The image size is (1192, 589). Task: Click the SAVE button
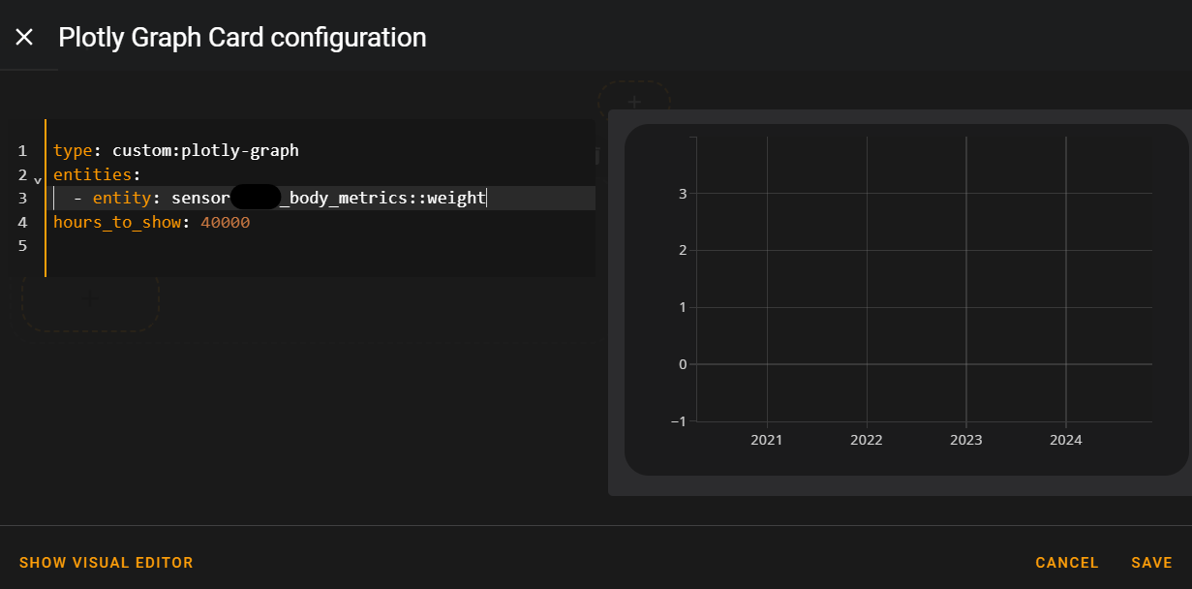1151,562
